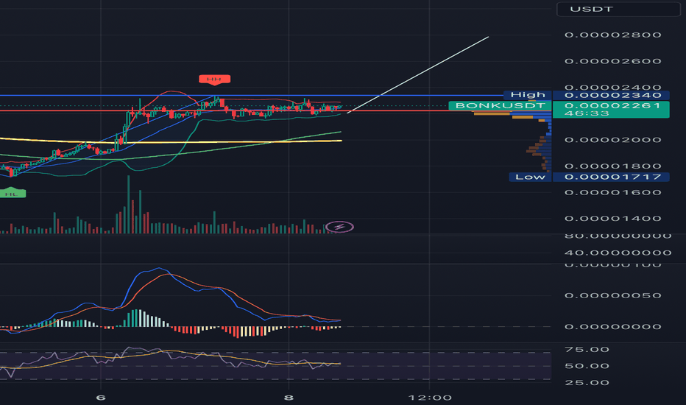Click the 50.00 RSI axis label
The height and width of the screenshot is (405, 686).
tap(587, 366)
